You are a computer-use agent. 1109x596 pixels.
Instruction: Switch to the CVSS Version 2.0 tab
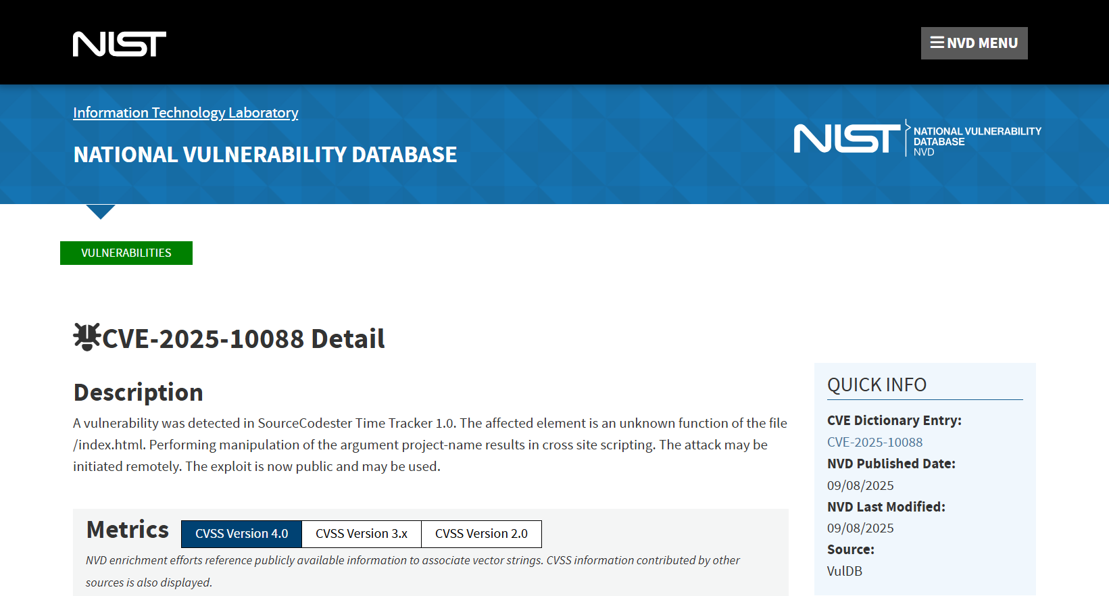pyautogui.click(x=481, y=534)
